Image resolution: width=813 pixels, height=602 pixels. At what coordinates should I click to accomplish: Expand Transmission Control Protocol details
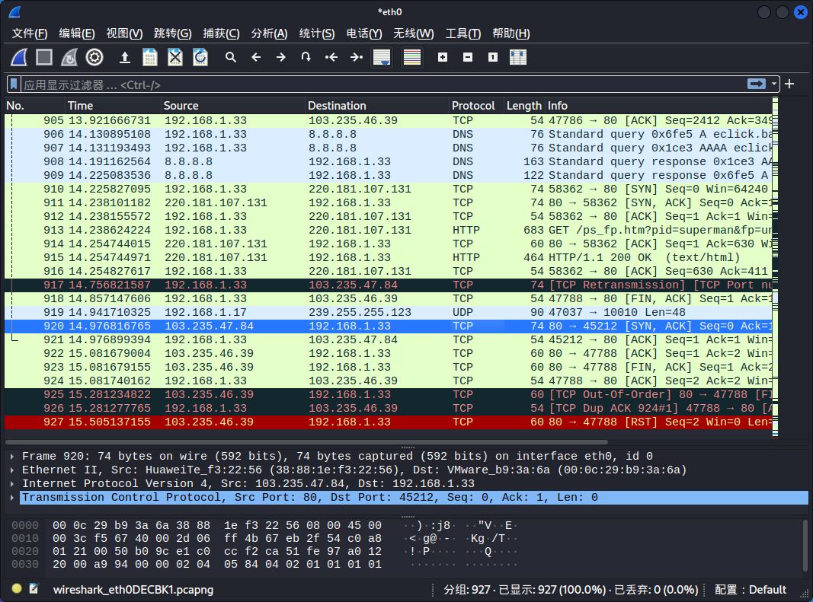[12, 497]
